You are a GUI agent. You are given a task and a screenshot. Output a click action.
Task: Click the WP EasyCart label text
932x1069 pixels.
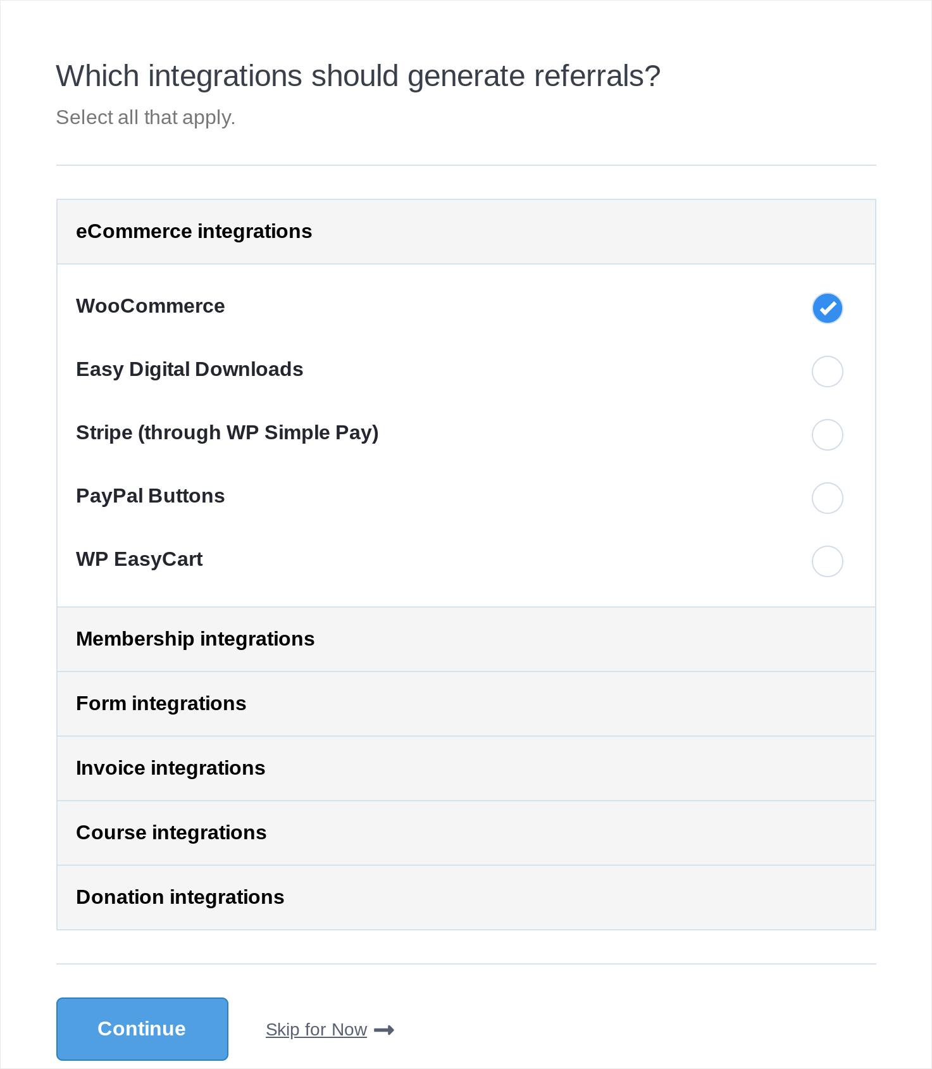pyautogui.click(x=139, y=560)
